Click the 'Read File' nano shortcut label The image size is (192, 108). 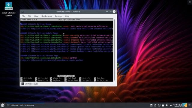click(43, 80)
